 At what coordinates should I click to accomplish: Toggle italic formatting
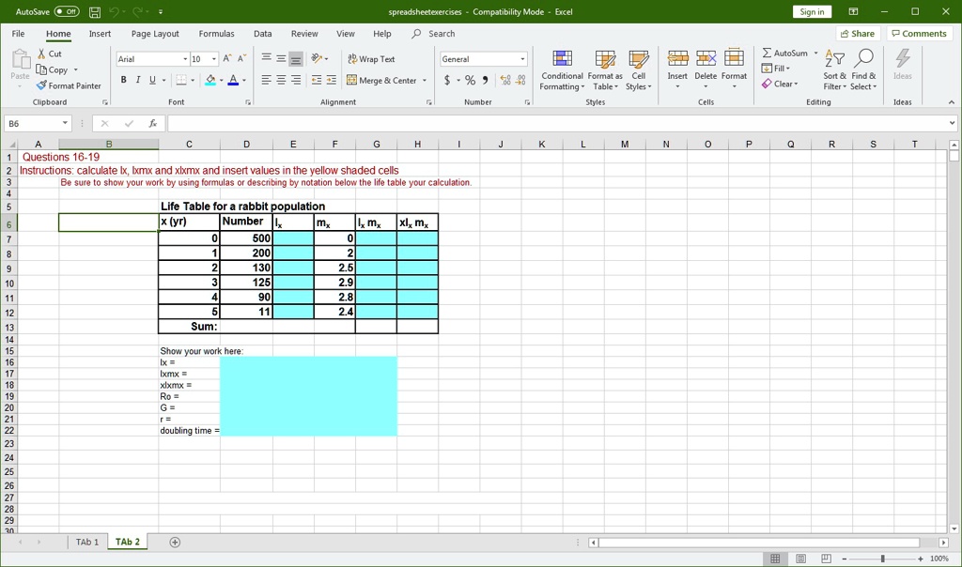[136, 80]
